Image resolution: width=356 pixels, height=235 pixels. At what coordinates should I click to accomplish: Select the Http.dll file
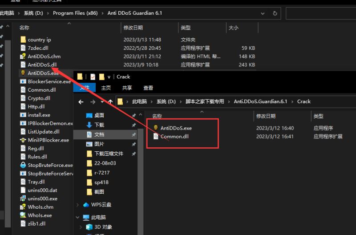pos(36,106)
